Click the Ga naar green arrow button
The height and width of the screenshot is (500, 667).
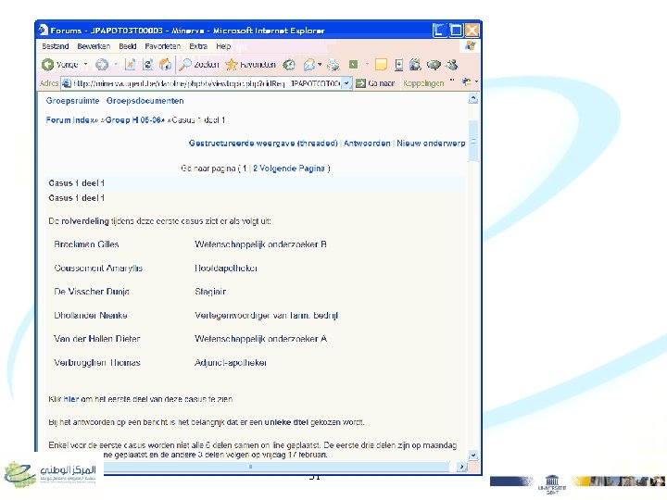(x=375, y=83)
